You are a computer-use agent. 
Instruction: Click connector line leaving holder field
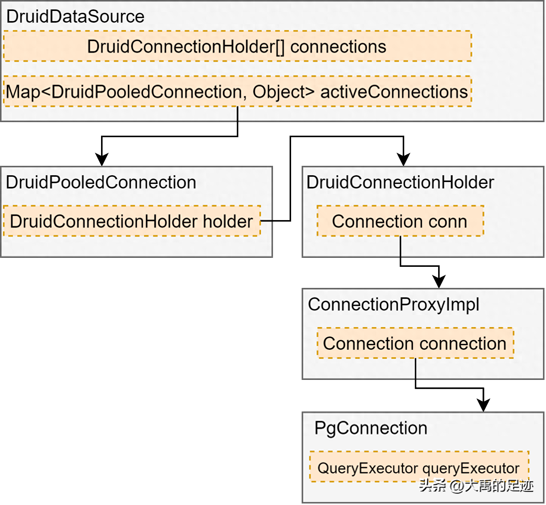tap(290, 179)
